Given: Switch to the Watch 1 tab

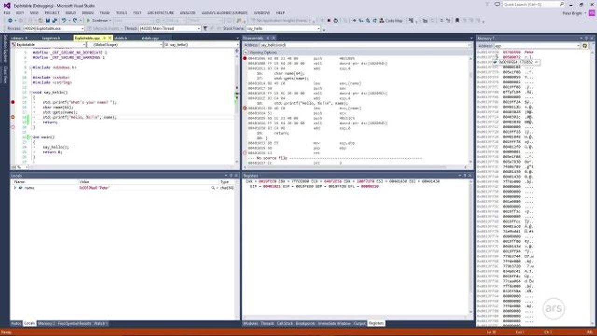Looking at the screenshot, I should (x=101, y=323).
